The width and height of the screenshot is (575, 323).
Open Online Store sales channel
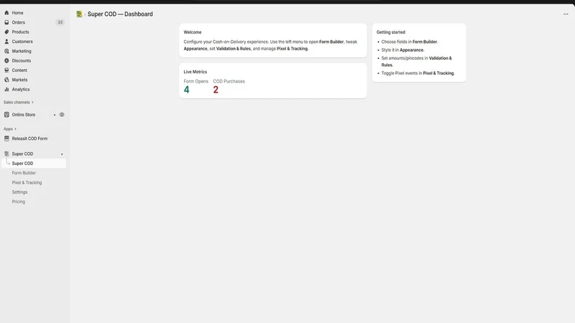click(24, 115)
